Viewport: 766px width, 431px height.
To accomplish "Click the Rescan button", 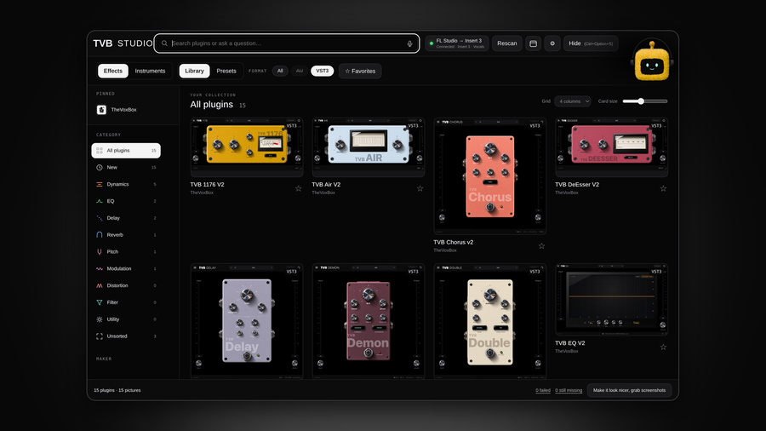I will tap(507, 43).
